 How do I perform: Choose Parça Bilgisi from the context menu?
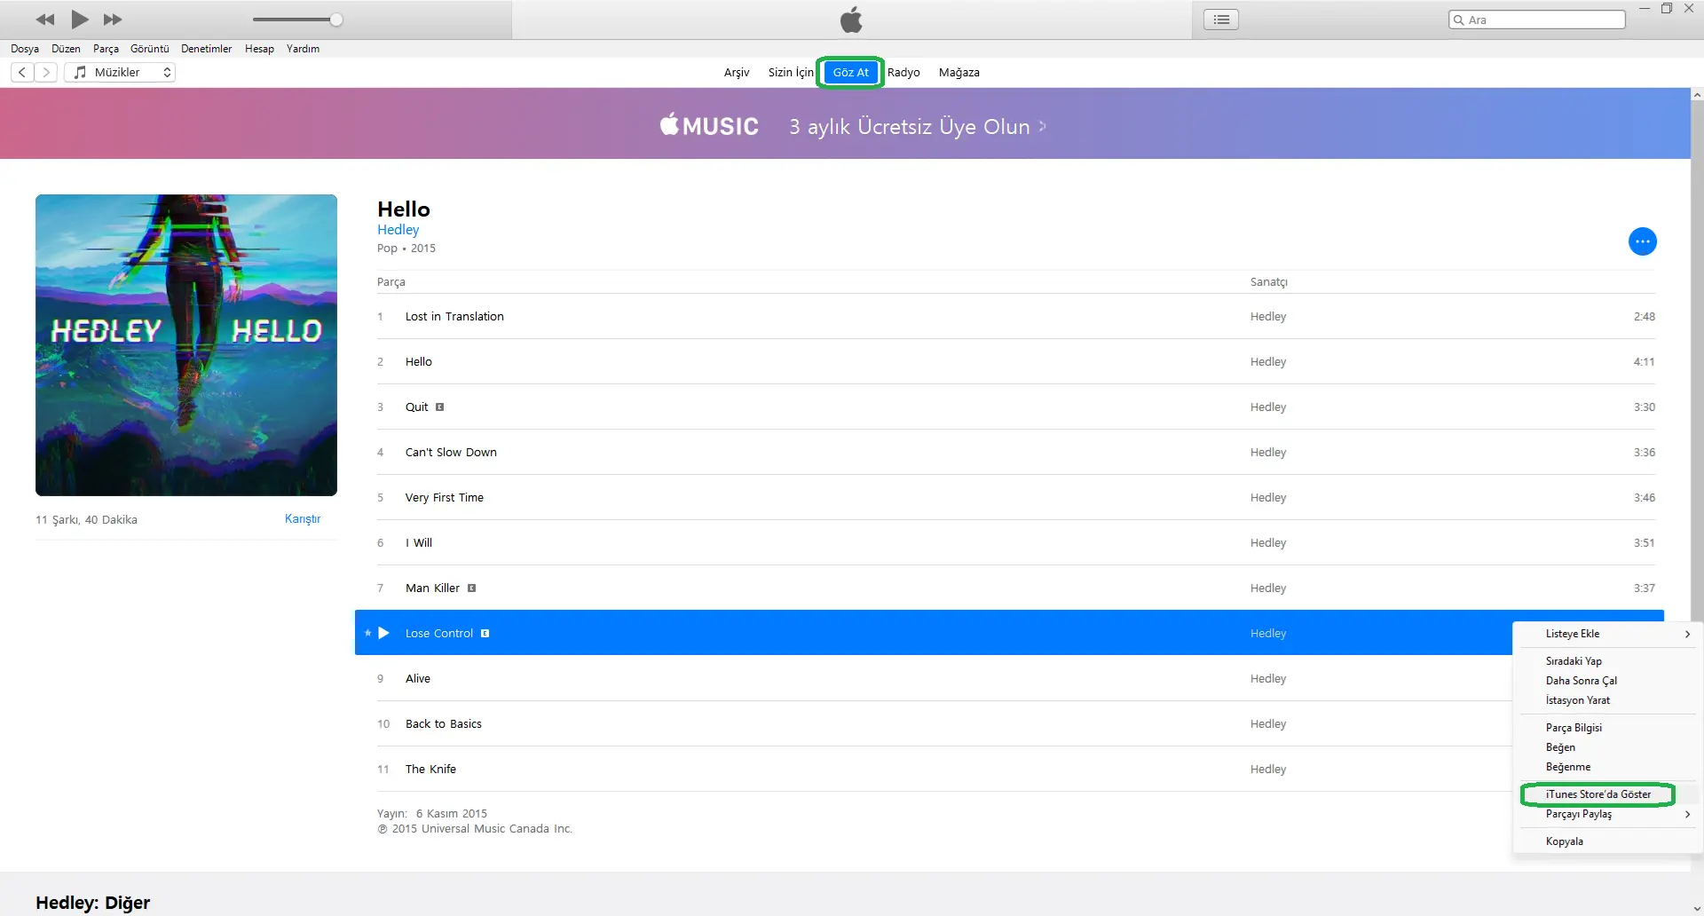(1606, 728)
